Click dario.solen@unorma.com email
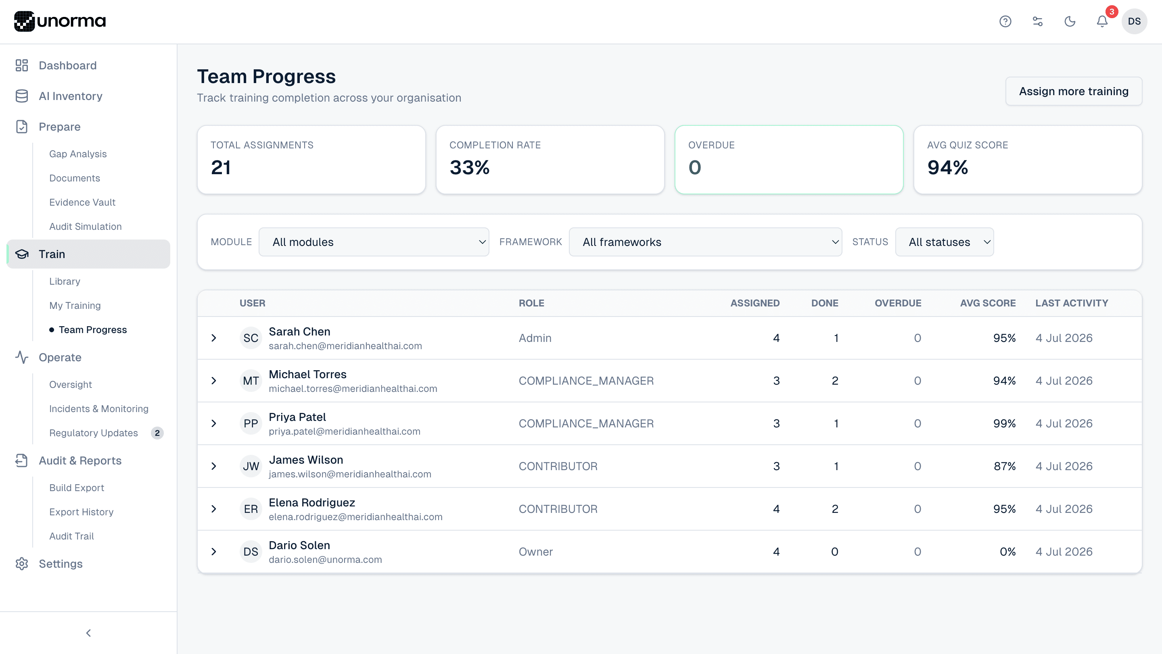 [325, 560]
